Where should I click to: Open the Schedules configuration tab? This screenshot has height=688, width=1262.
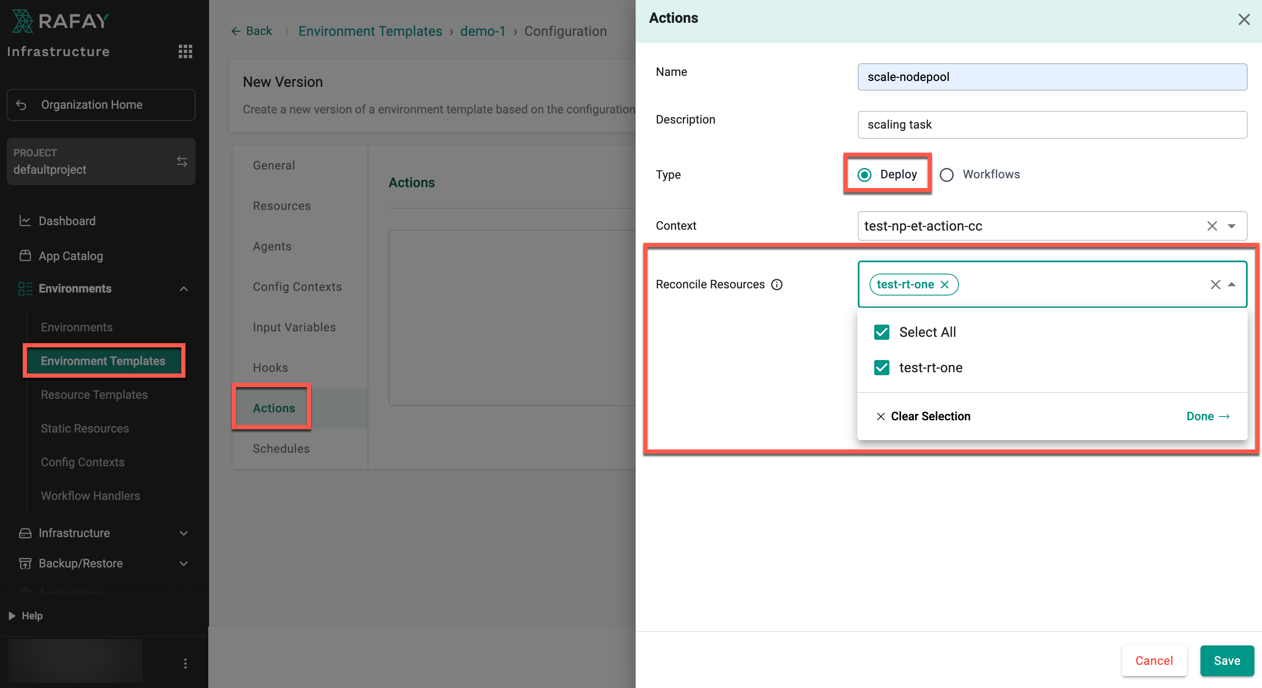point(281,449)
